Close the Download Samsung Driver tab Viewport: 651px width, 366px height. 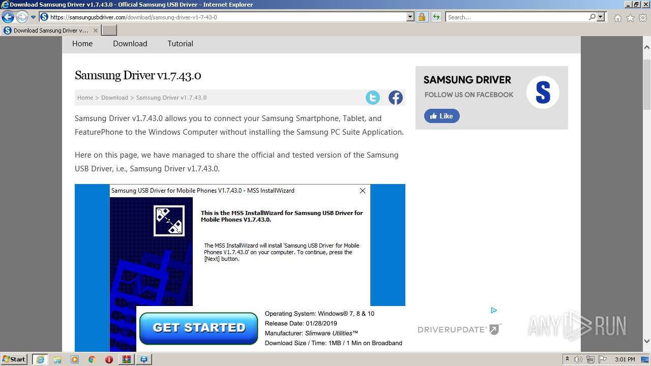tap(95, 30)
